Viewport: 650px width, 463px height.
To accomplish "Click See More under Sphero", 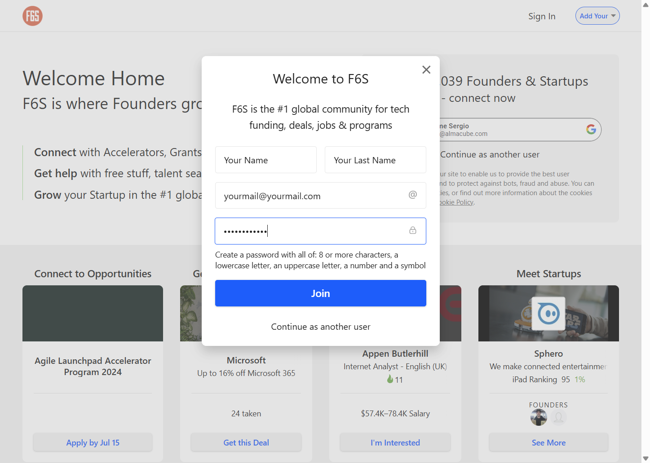I will [x=548, y=442].
